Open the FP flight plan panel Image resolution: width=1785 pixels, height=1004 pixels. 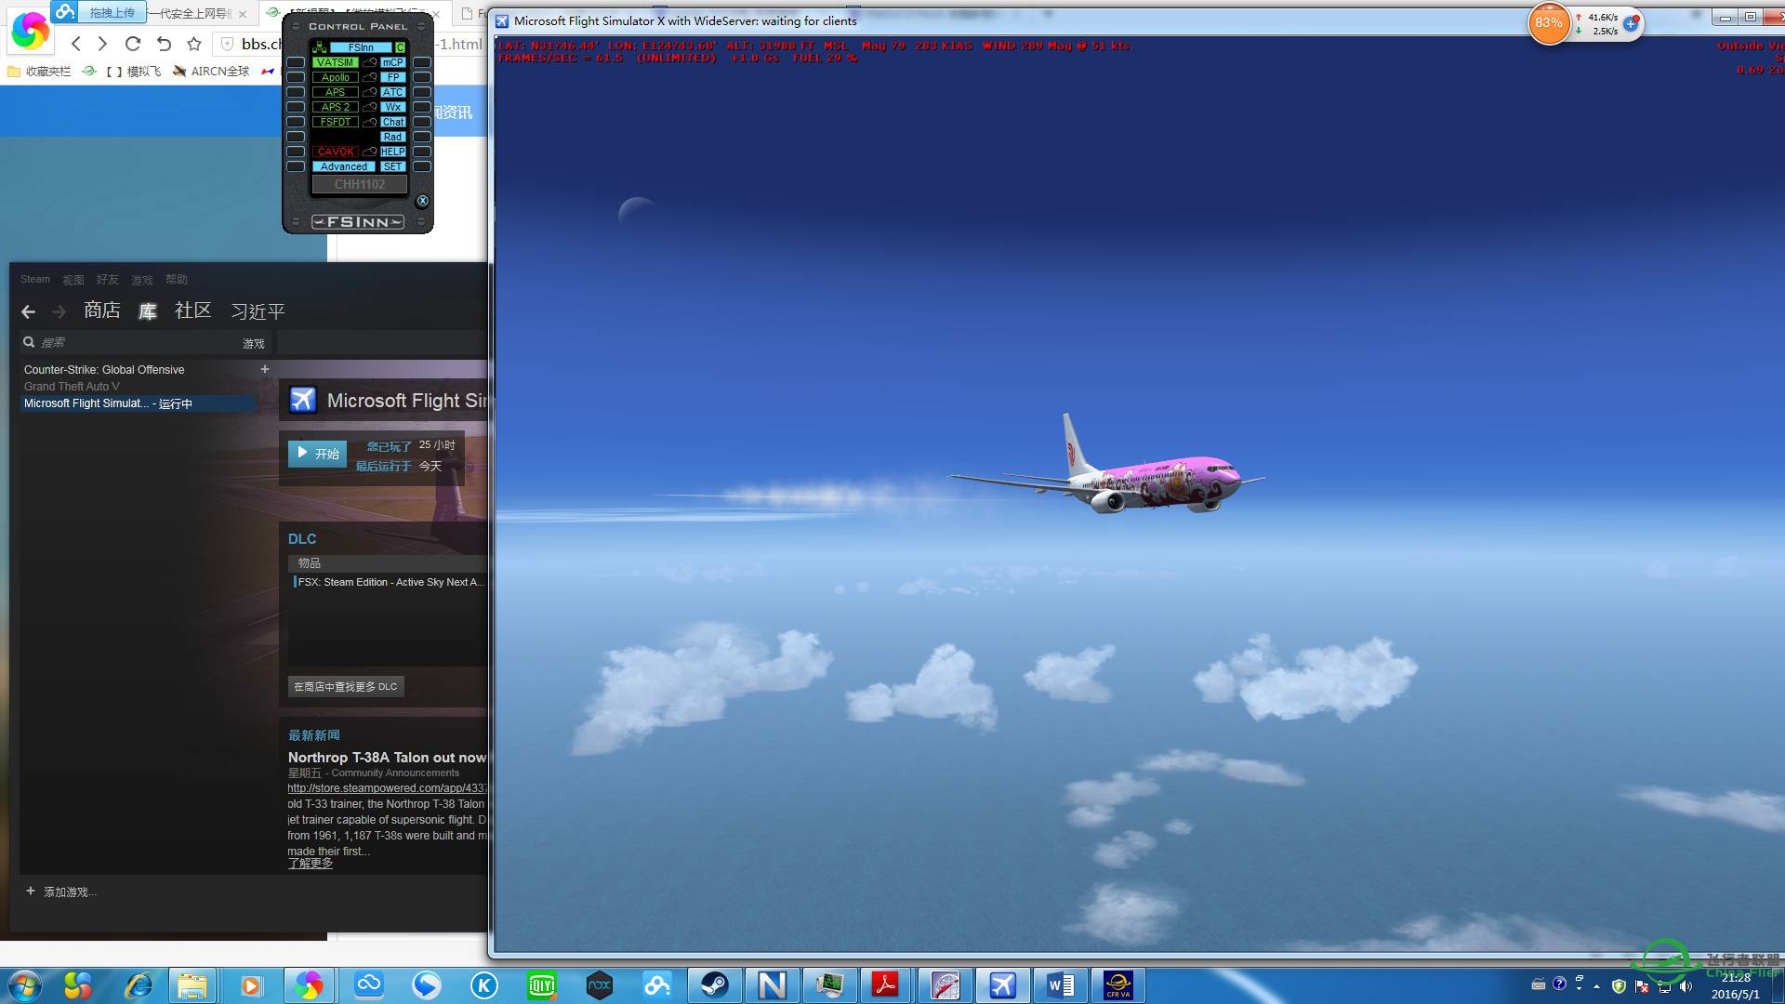click(x=393, y=77)
